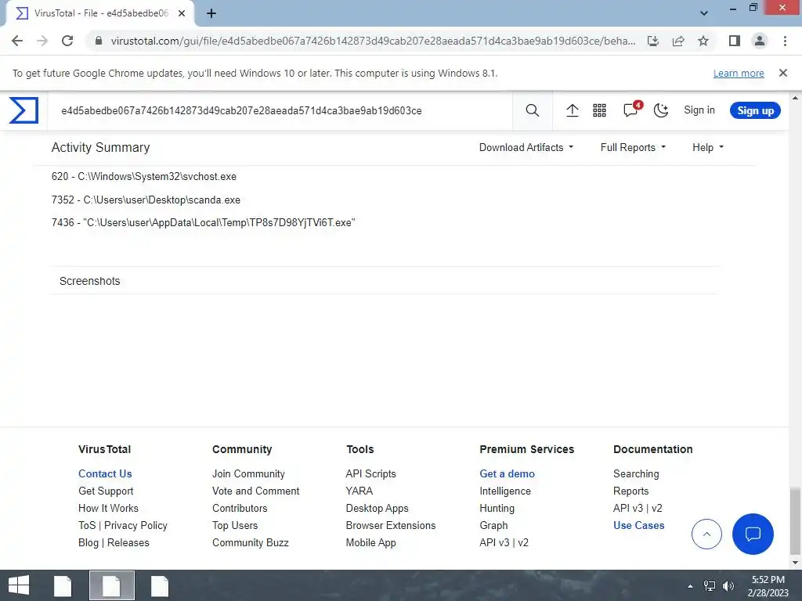This screenshot has height=601, width=802.
Task: Click the first taskbar file icon
Action: (63, 585)
